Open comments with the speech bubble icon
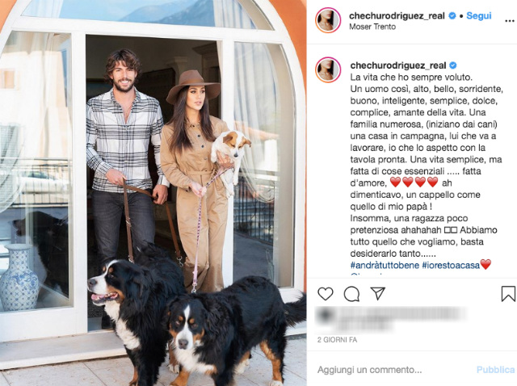 [x=351, y=294]
